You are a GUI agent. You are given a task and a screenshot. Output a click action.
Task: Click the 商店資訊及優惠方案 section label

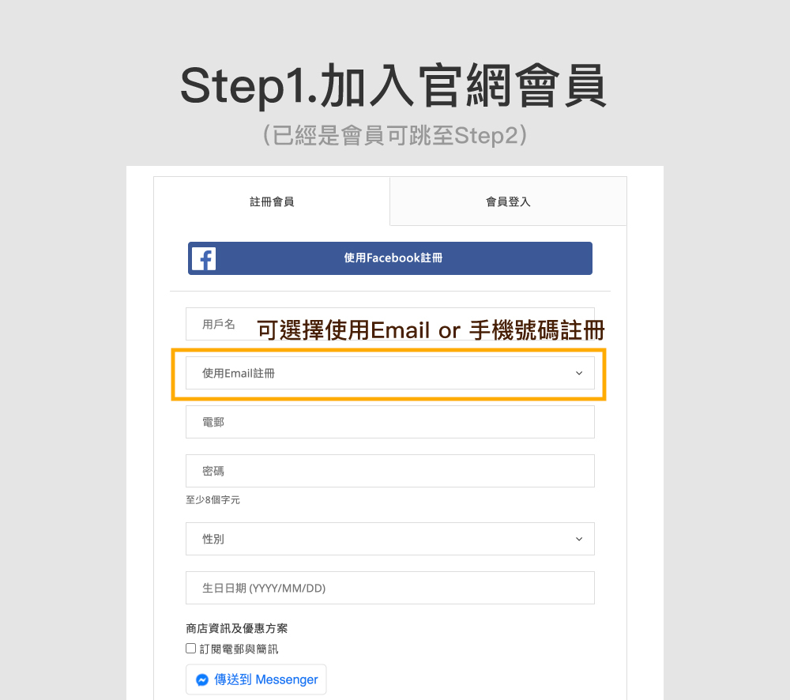coord(237,628)
